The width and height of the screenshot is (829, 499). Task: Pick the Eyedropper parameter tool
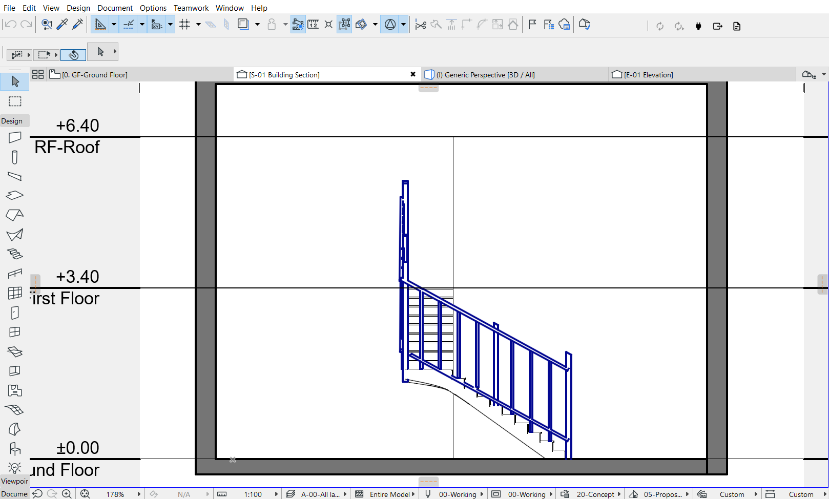[x=63, y=25]
